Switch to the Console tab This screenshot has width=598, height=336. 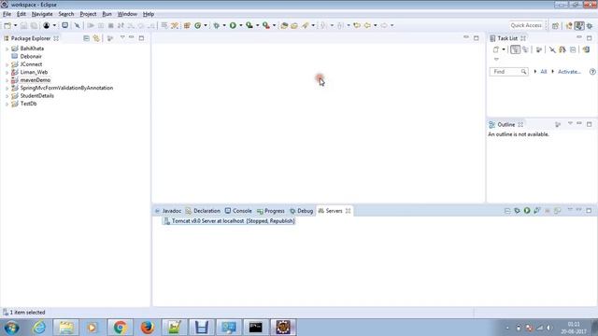coord(238,211)
